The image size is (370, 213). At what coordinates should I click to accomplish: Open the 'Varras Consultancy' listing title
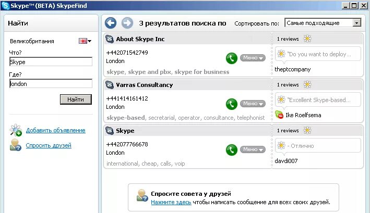144,85
